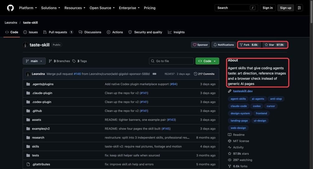The image size is (313, 169).
Task: Open the appearance settings icon in header
Action: 299,8
